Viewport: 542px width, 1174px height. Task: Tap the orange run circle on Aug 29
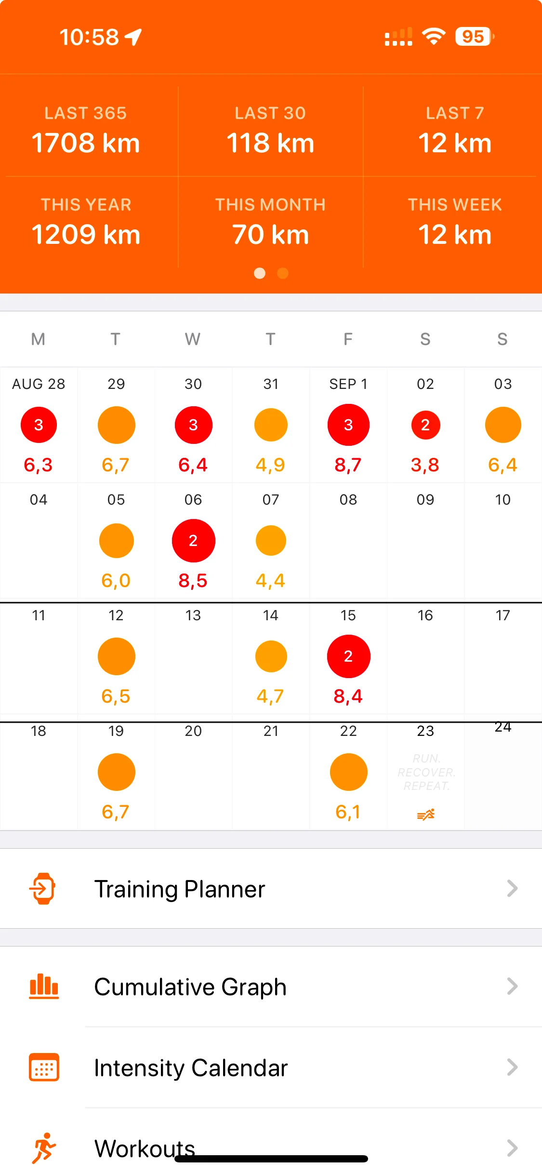(116, 425)
